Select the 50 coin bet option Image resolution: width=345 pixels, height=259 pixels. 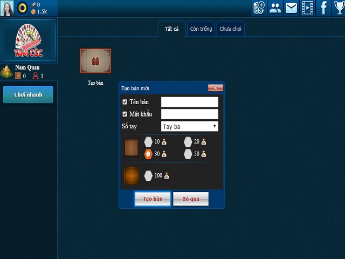[x=188, y=154]
